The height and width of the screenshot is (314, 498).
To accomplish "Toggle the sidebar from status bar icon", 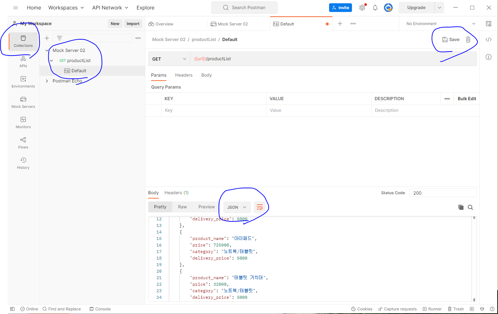I will 12,309.
